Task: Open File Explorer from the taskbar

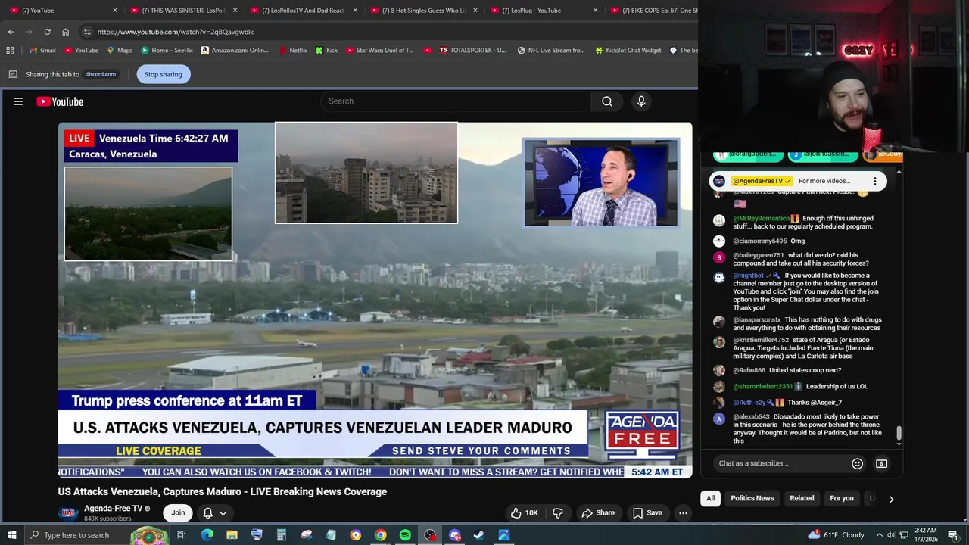Action: pyautogui.click(x=232, y=535)
